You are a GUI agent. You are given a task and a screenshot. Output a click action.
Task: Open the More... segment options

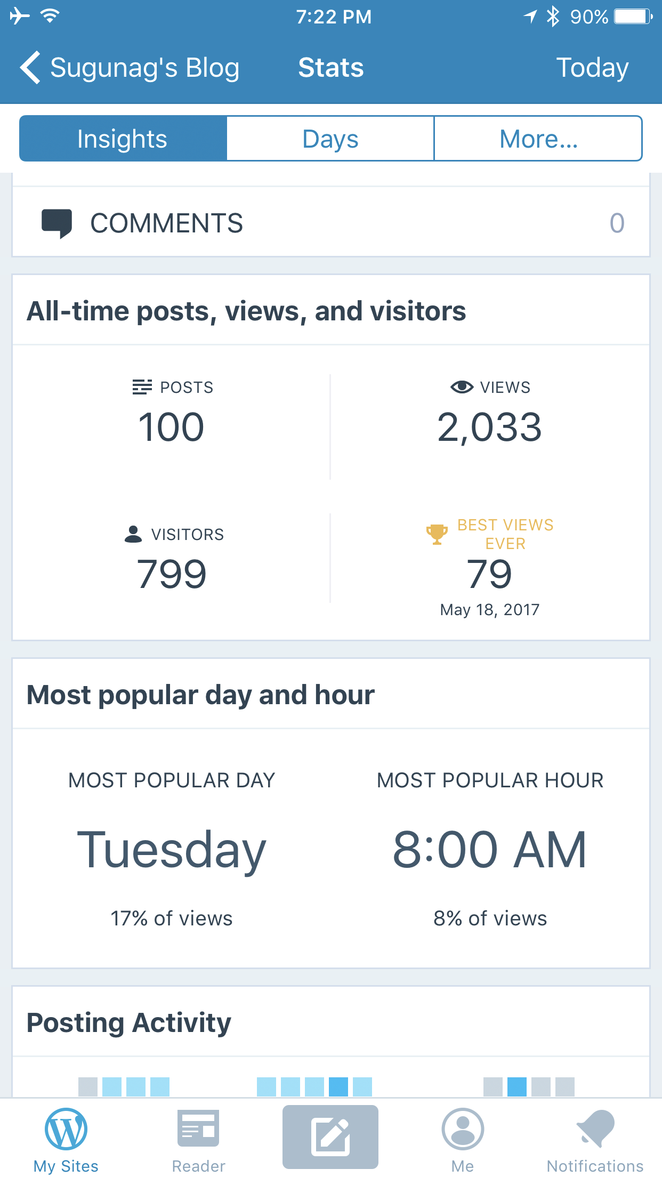pos(538,139)
